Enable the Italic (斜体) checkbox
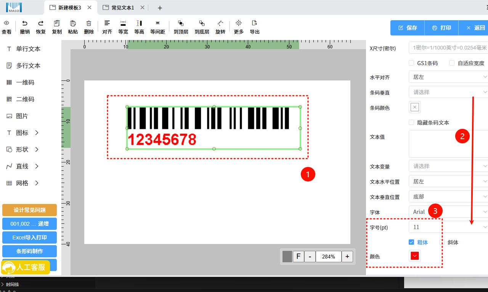 tap(442, 242)
